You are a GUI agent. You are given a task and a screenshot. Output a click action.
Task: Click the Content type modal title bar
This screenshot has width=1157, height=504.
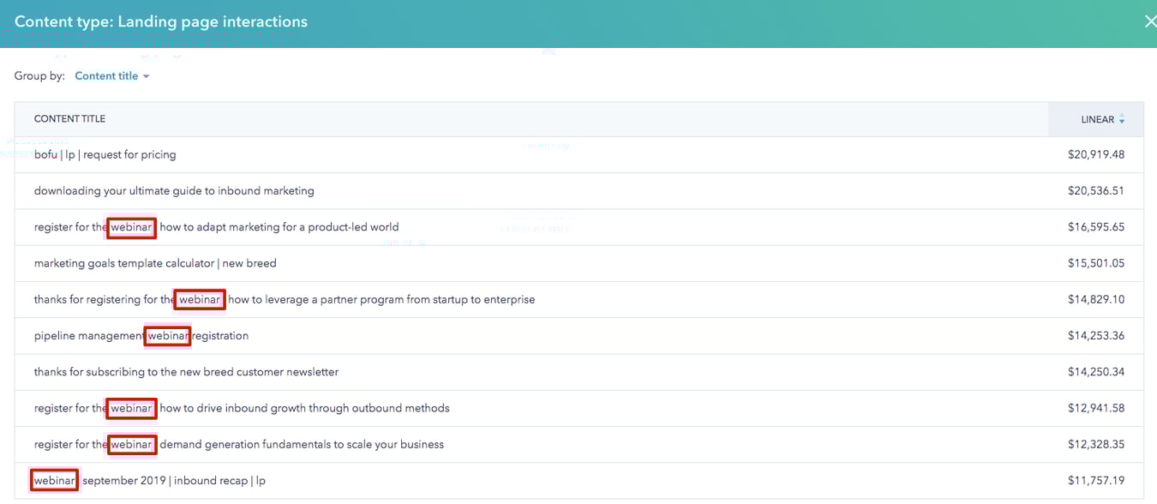point(160,21)
